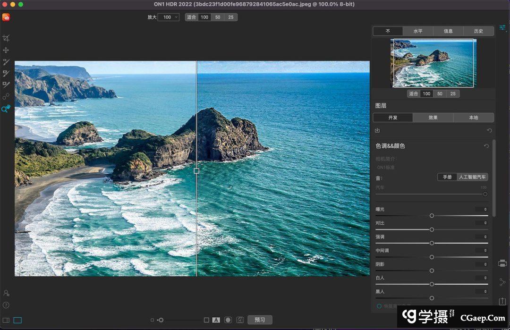Toggle the mask view circle icon
This screenshot has height=330, width=510.
point(228,320)
